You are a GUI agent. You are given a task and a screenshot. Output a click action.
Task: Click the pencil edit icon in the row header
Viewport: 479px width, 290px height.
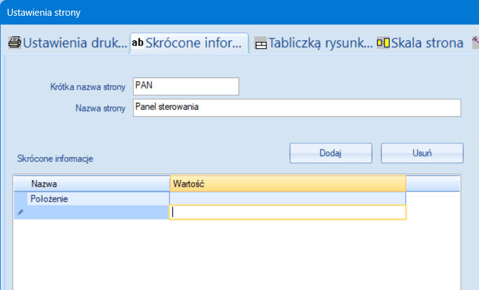point(20,212)
